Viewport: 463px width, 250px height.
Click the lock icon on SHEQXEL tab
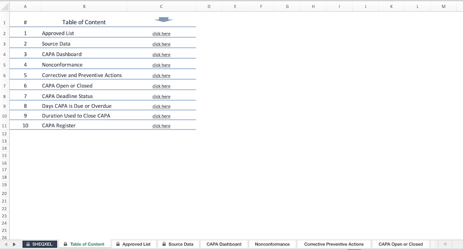coord(28,244)
